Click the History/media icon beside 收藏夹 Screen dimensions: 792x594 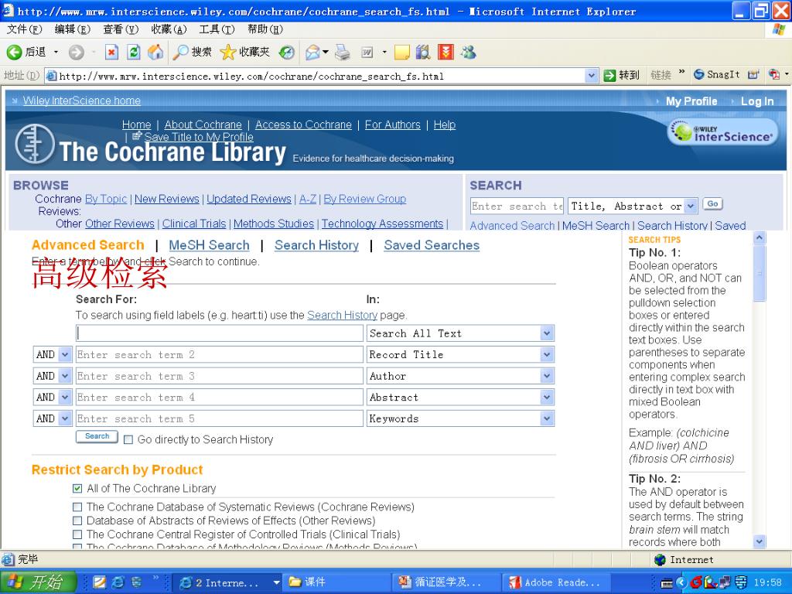click(287, 52)
